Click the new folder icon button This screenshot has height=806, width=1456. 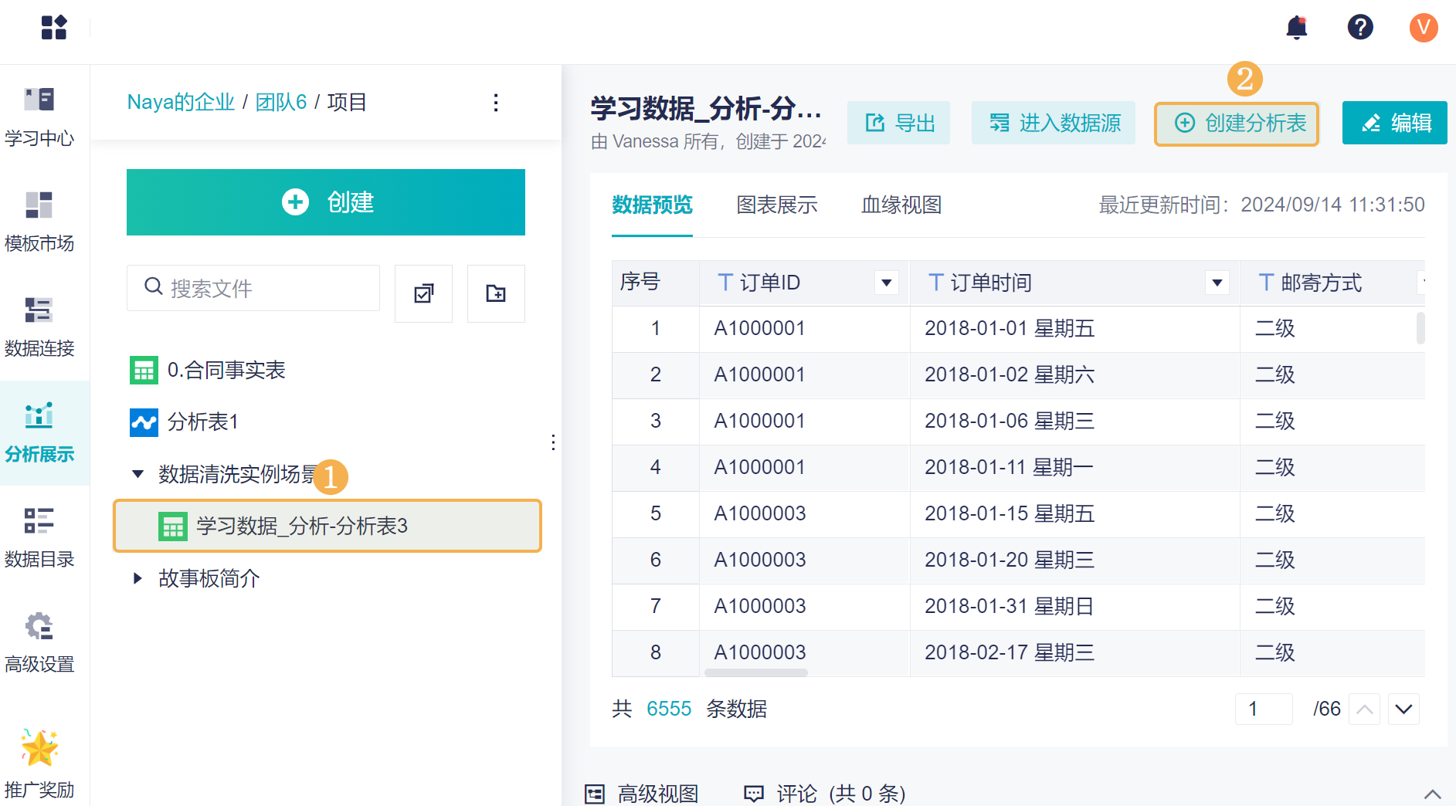pyautogui.click(x=496, y=293)
